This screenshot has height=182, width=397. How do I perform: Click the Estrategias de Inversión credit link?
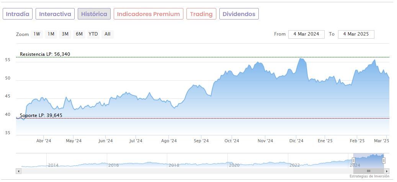tap(369, 176)
